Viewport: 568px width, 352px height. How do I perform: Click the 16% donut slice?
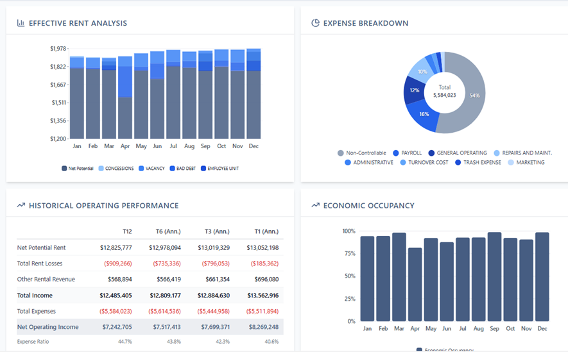[424, 114]
